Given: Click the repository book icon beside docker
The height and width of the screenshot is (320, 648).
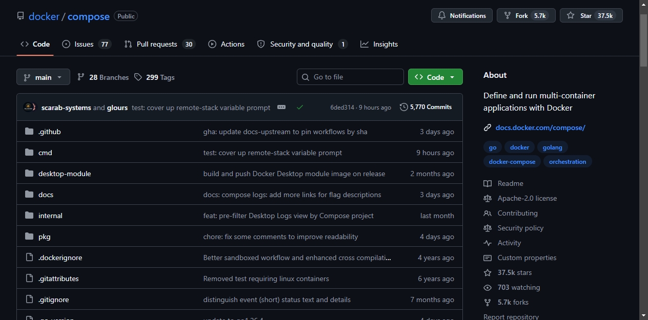Looking at the screenshot, I should click(x=21, y=16).
